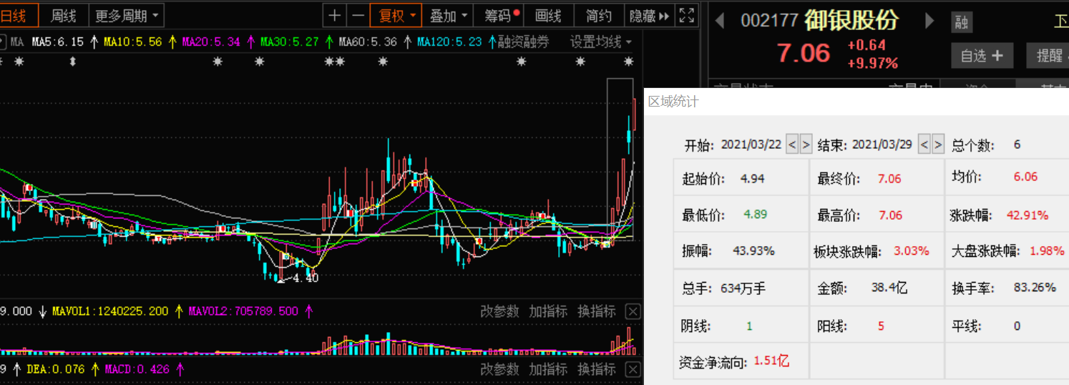Image resolution: width=1069 pixels, height=385 pixels.
Task: Click the 换手率 value 83.26%
Action: (x=1035, y=288)
